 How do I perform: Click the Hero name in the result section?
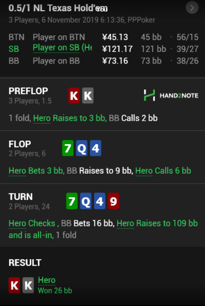(x=47, y=280)
